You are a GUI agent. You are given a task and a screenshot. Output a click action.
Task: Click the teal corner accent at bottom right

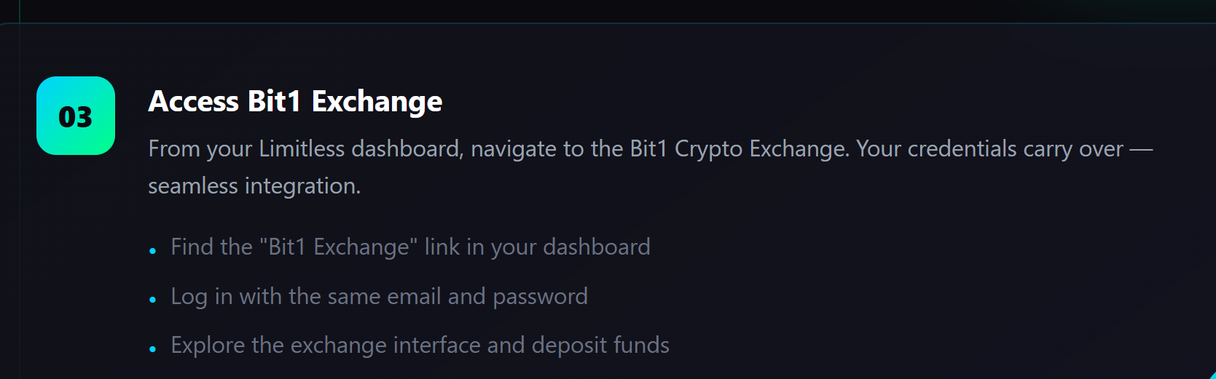click(1212, 375)
